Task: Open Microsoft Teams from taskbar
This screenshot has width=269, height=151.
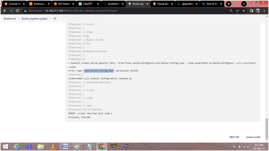Action: pyautogui.click(x=28, y=147)
